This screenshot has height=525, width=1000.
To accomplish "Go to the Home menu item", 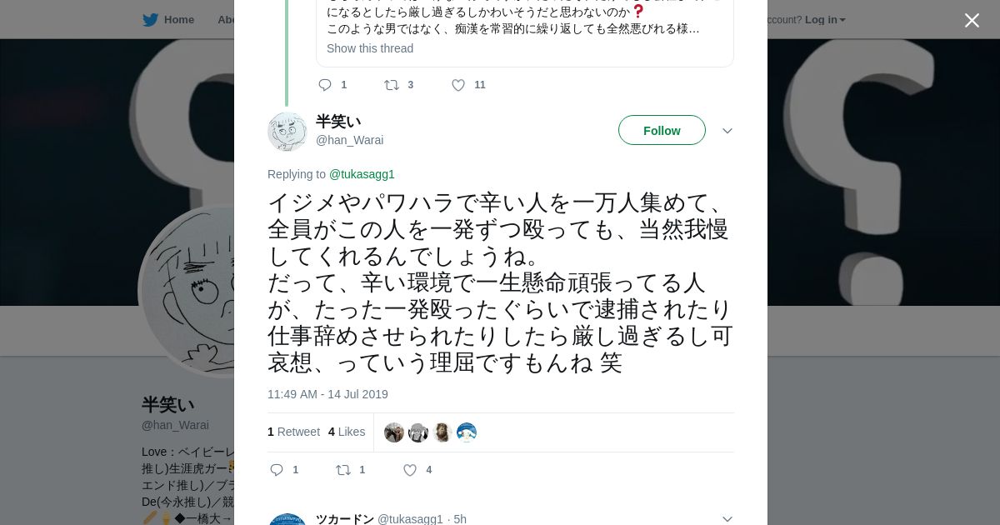I will pyautogui.click(x=178, y=20).
